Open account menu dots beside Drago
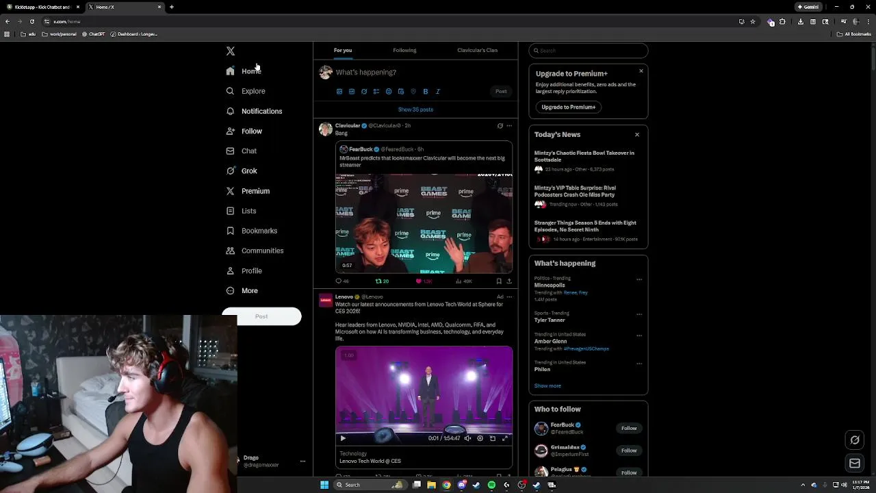Screen dimensions: 876x493 302,462
